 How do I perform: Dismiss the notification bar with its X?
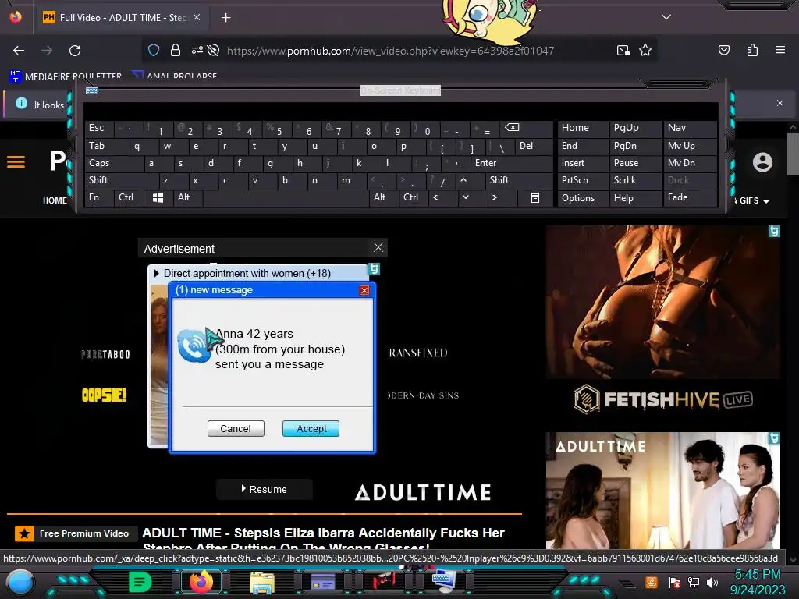779,103
